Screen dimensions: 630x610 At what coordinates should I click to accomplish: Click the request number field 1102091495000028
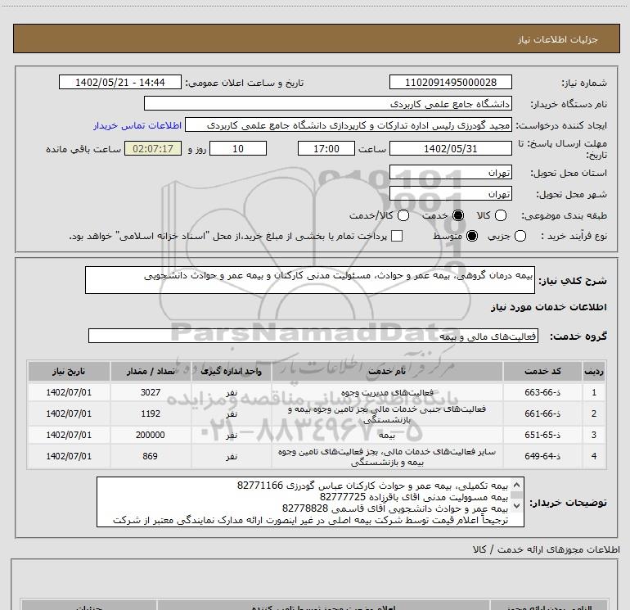(450, 82)
